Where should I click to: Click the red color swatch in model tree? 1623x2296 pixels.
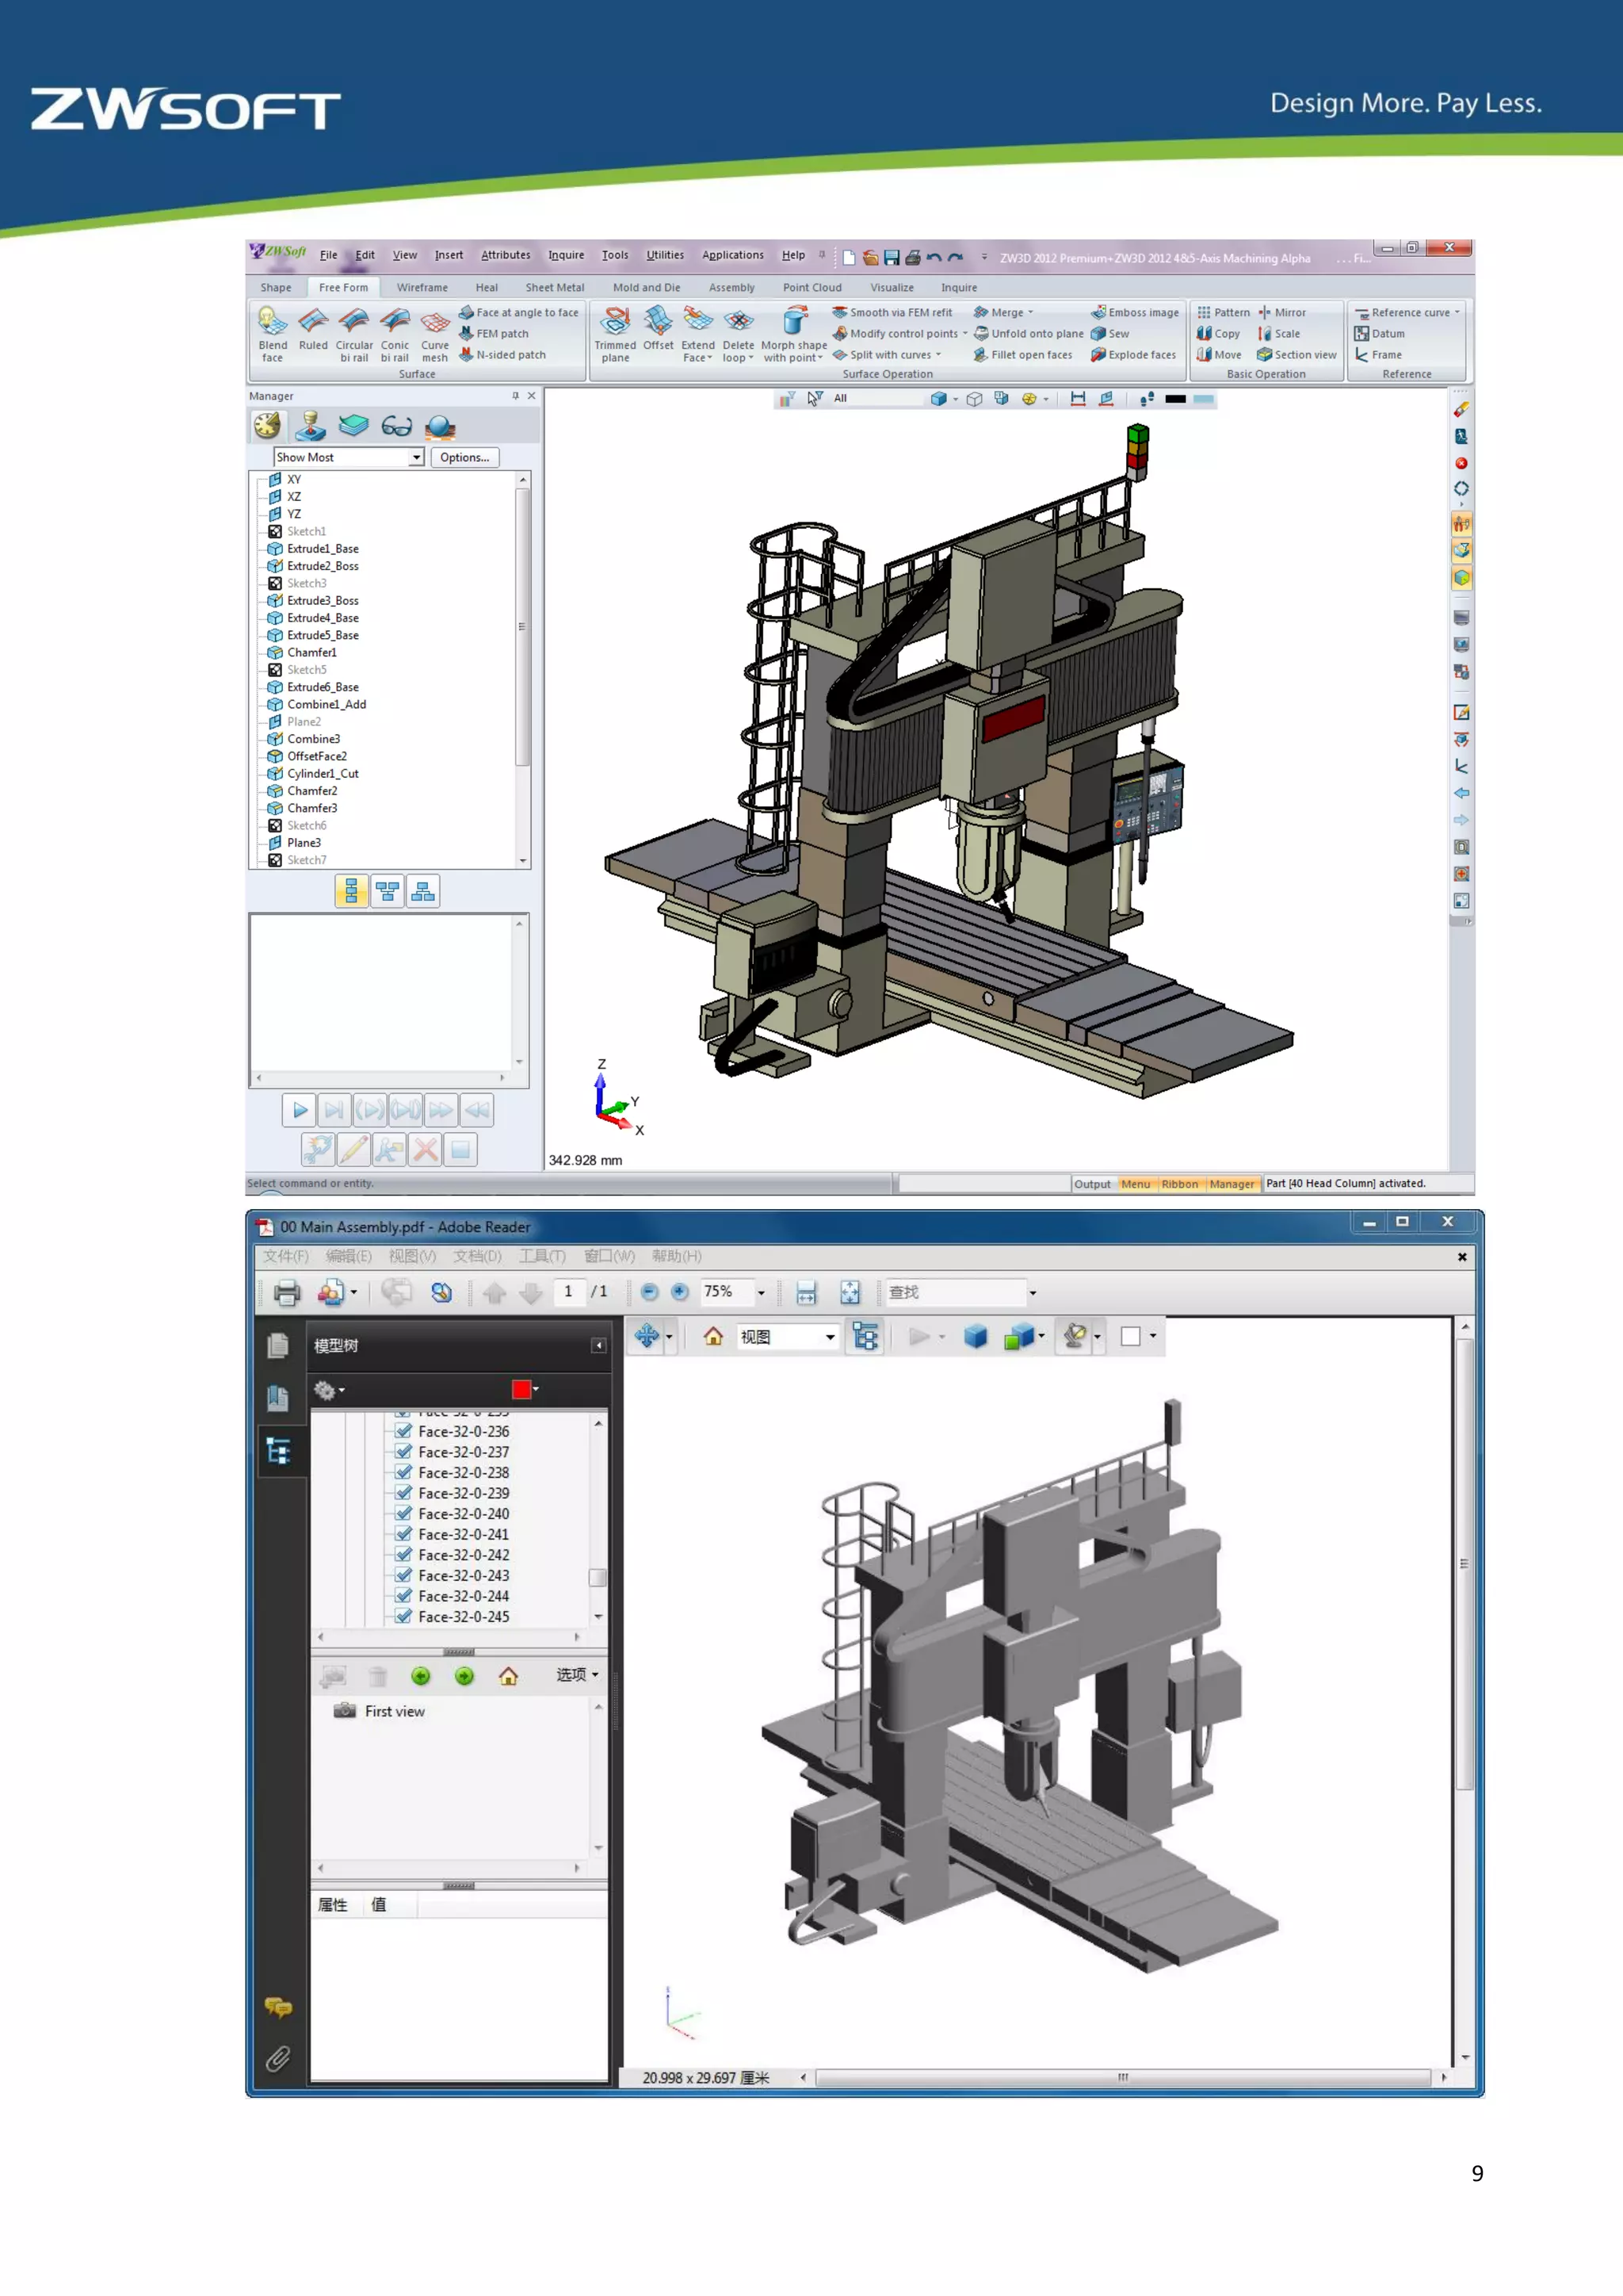click(521, 1389)
